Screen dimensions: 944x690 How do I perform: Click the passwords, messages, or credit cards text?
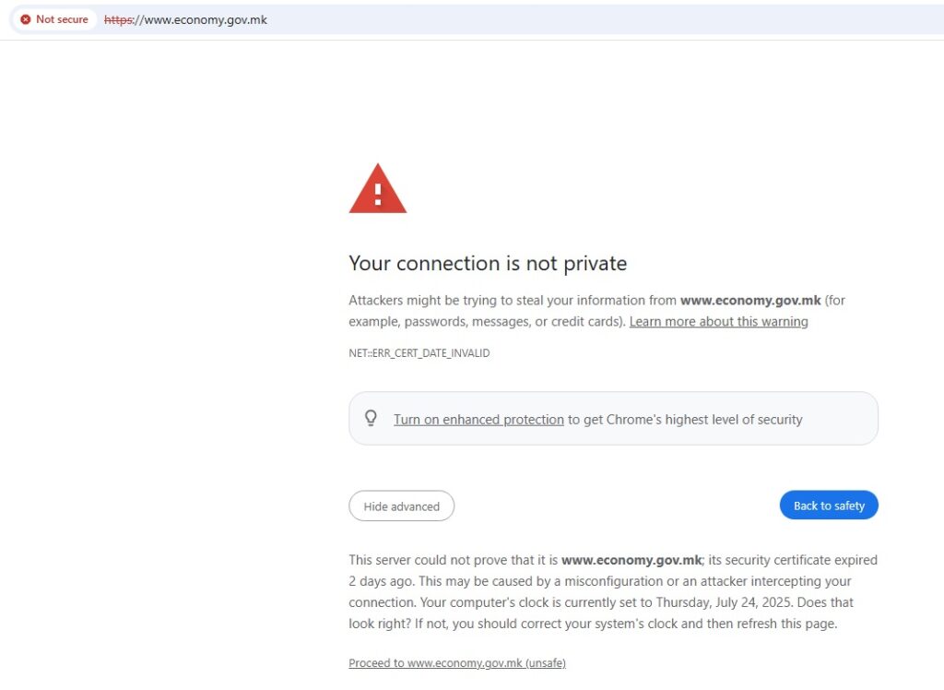[x=513, y=322]
